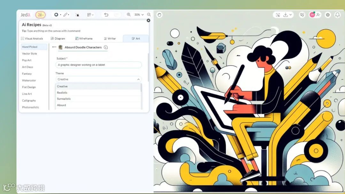Zoom out with magnifier minus icon
This screenshot has height=194, width=345.
[x=149, y=14]
